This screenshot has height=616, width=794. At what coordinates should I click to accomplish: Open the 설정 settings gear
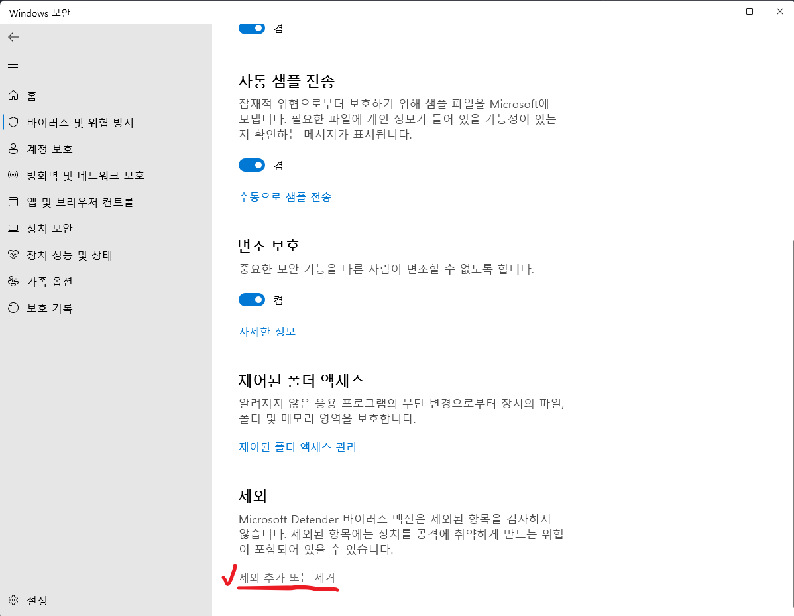click(30, 600)
